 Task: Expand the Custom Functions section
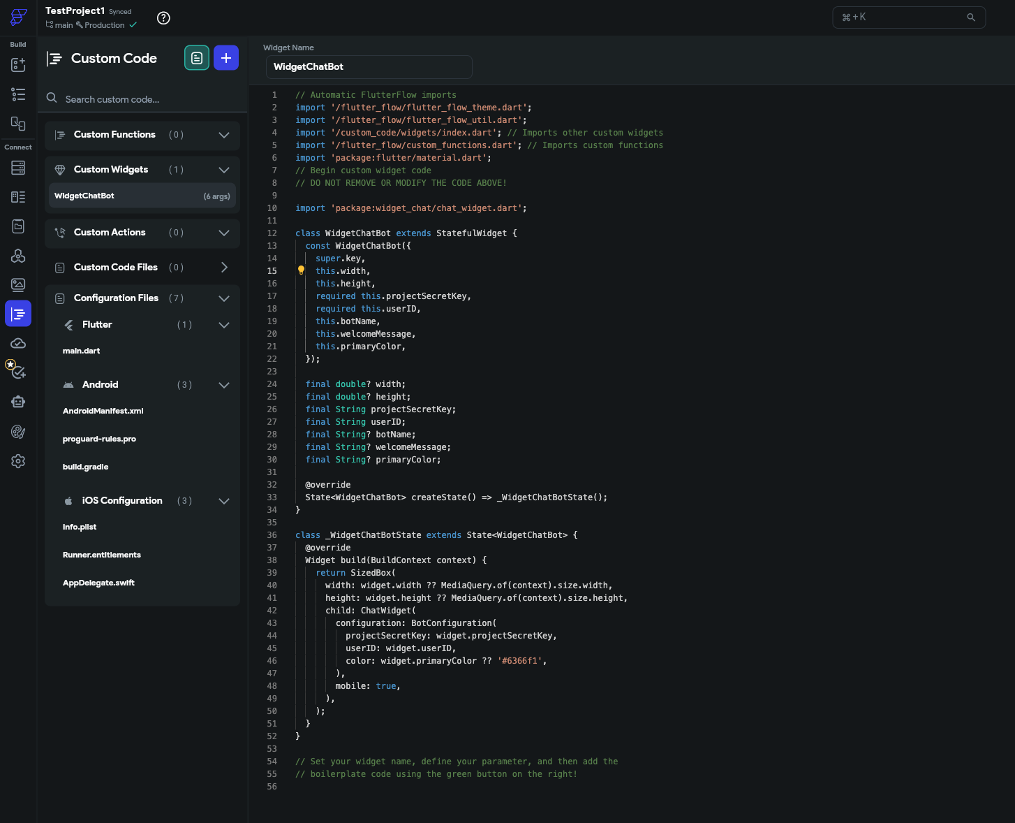pos(223,135)
